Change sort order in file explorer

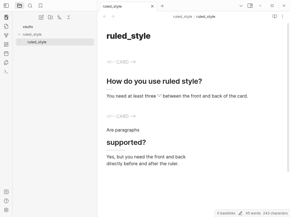[59, 17]
